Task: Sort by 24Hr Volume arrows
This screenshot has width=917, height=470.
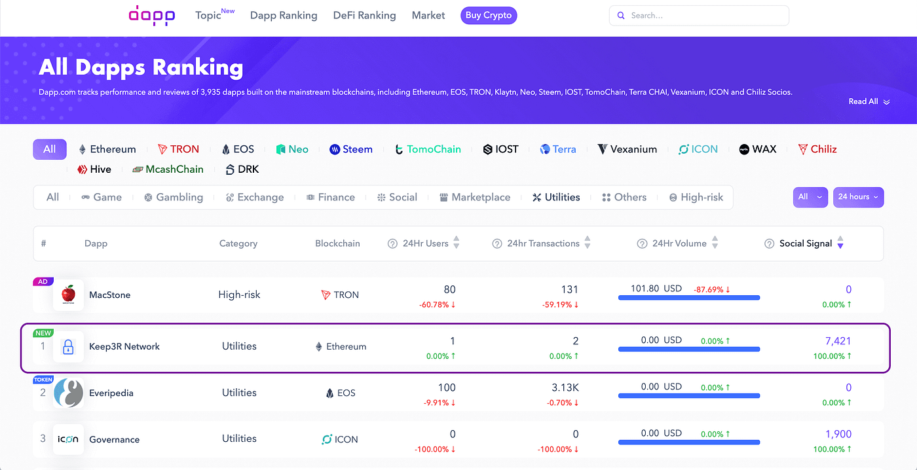Action: pos(715,243)
